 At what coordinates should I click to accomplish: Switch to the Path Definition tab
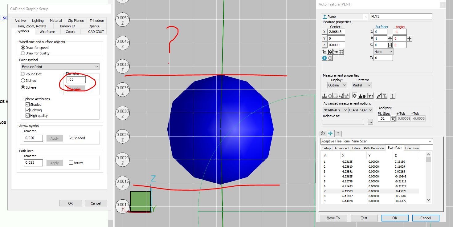pyautogui.click(x=374, y=148)
